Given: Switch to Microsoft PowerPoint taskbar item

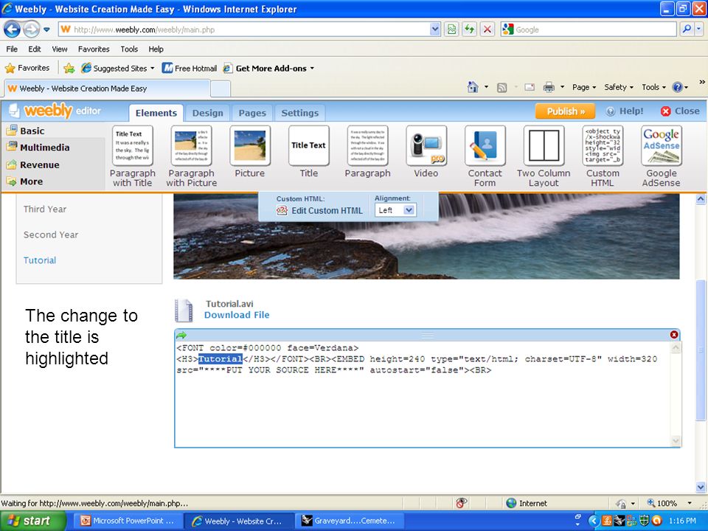Looking at the screenshot, I should (x=128, y=521).
